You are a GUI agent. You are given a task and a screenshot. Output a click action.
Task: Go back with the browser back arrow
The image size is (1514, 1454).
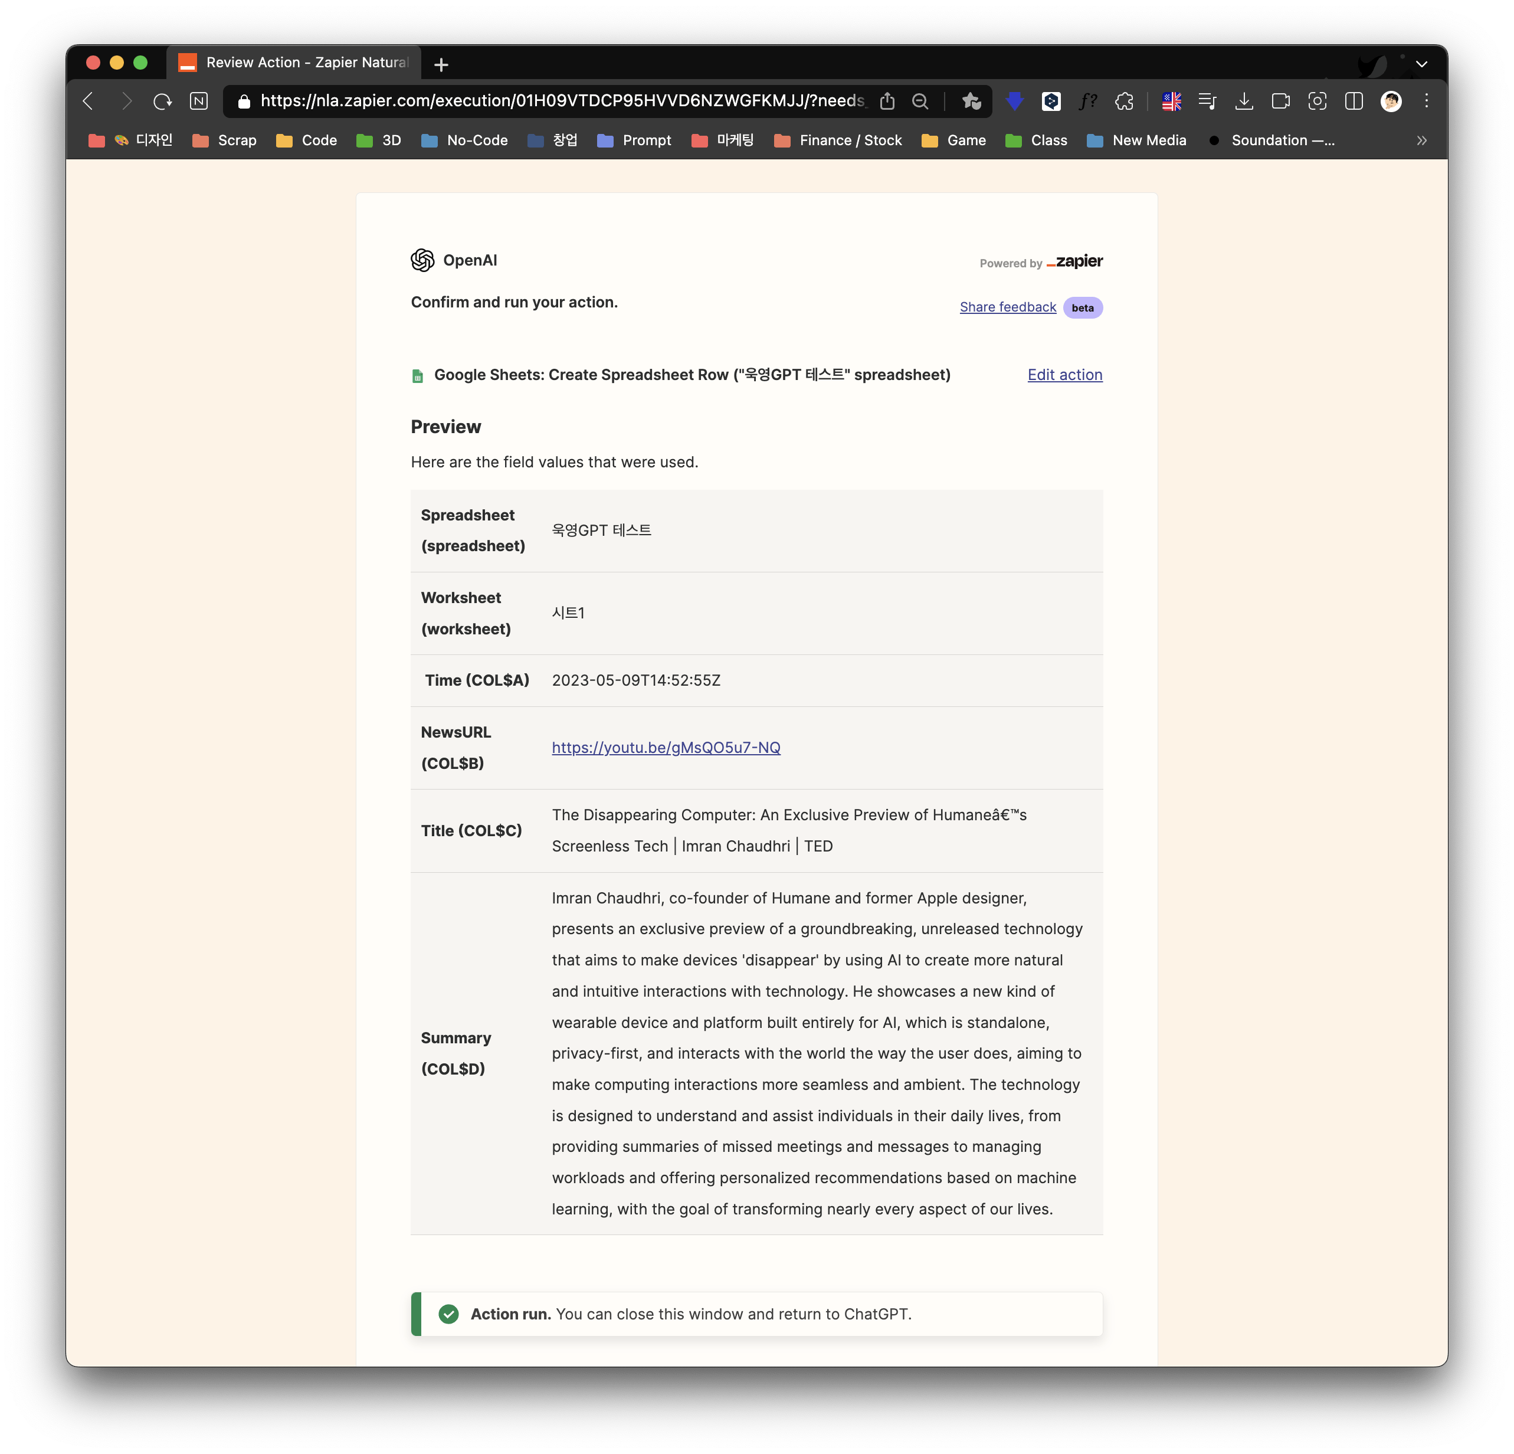88,101
